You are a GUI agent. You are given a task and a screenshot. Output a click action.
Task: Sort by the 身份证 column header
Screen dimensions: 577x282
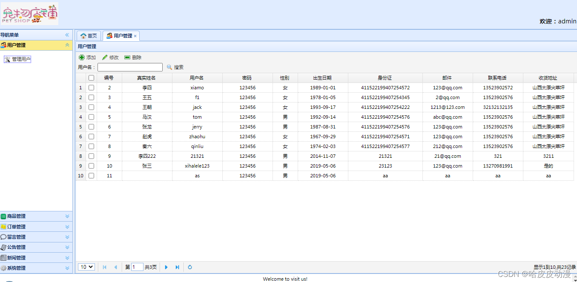pos(385,78)
